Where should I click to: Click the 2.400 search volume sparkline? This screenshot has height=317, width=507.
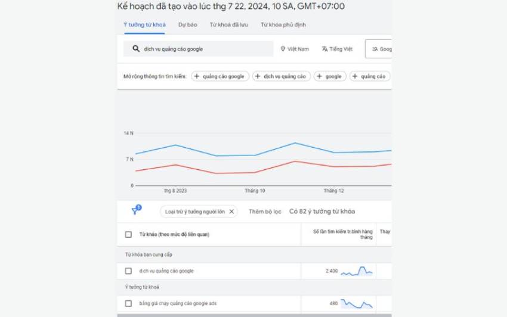(x=357, y=271)
